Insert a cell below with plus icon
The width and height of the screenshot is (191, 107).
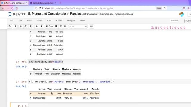[x=15, y=26]
